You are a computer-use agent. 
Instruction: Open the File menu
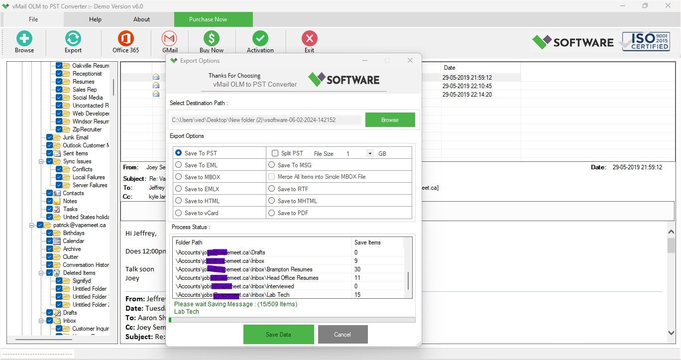[33, 19]
